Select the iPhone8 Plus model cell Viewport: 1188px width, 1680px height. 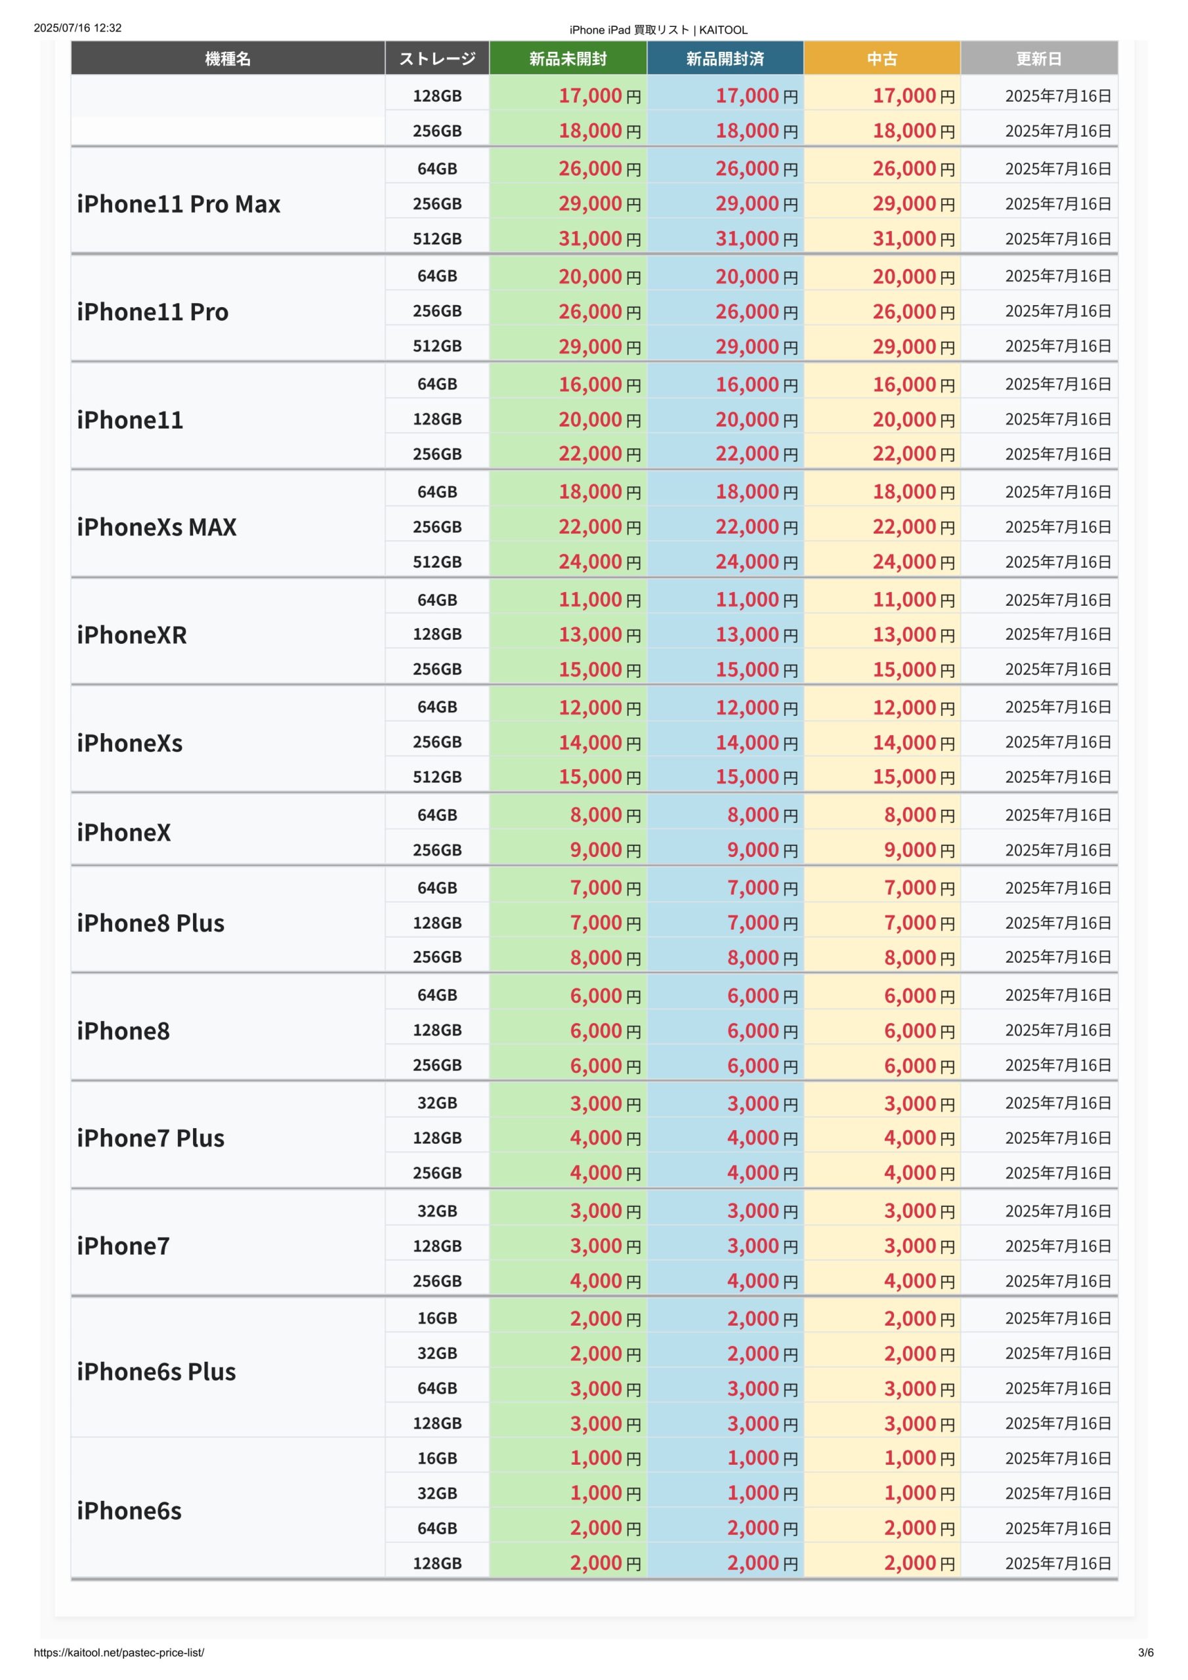point(228,923)
